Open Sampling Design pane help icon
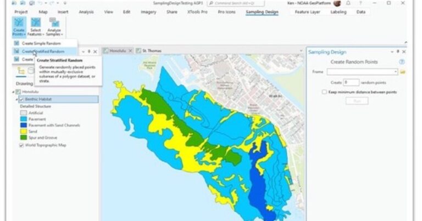 click(402, 62)
